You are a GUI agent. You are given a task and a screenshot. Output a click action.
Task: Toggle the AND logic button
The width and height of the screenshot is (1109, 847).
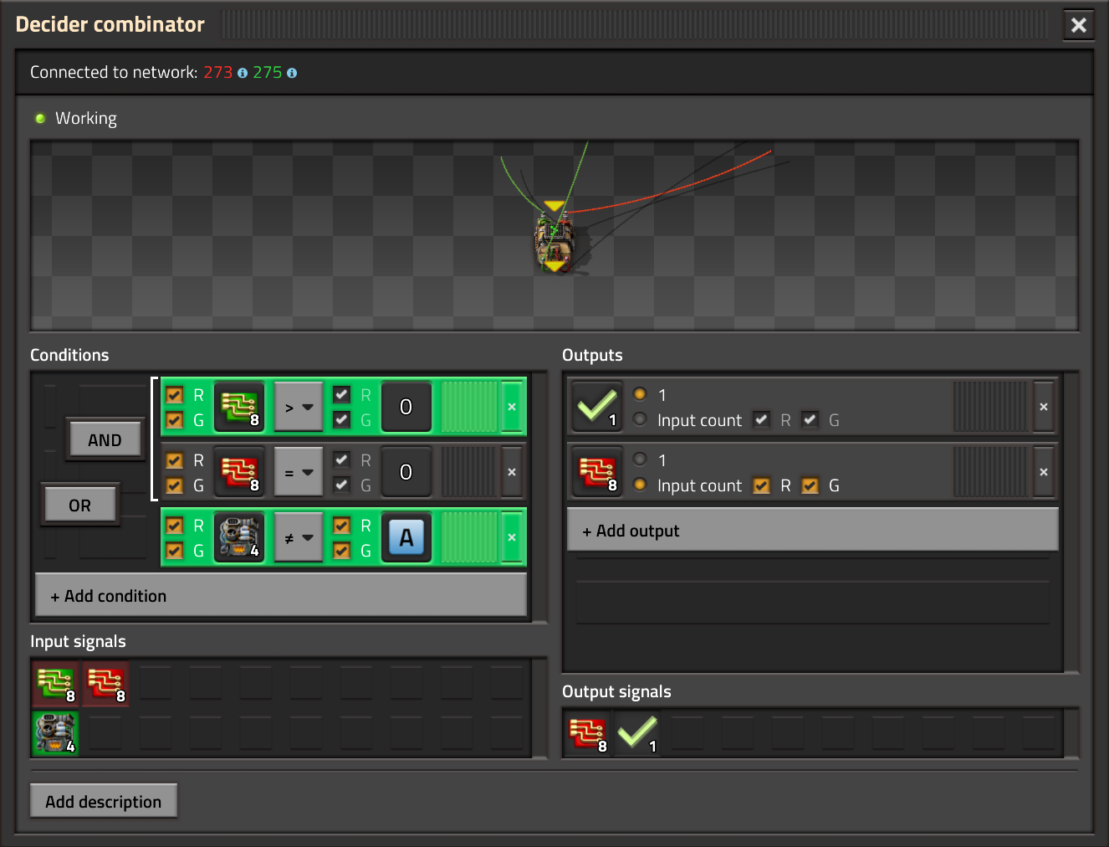tap(105, 440)
